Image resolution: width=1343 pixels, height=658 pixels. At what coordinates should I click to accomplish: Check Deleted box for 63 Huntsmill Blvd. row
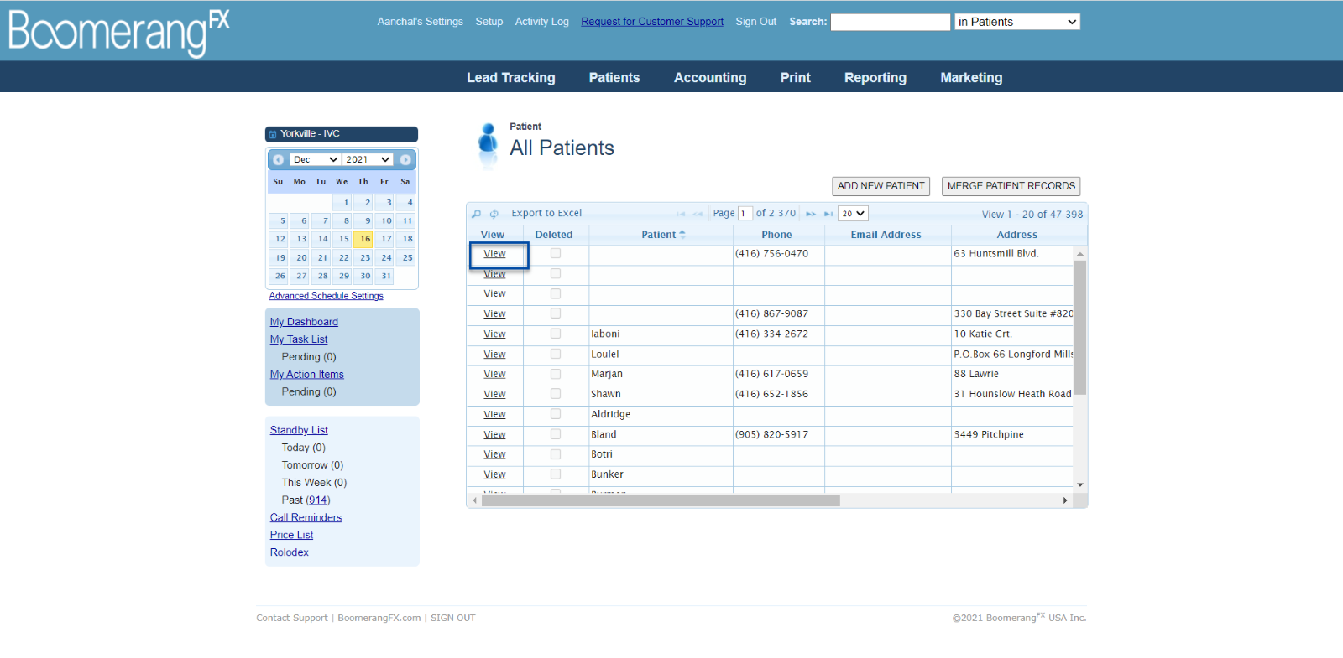click(556, 253)
